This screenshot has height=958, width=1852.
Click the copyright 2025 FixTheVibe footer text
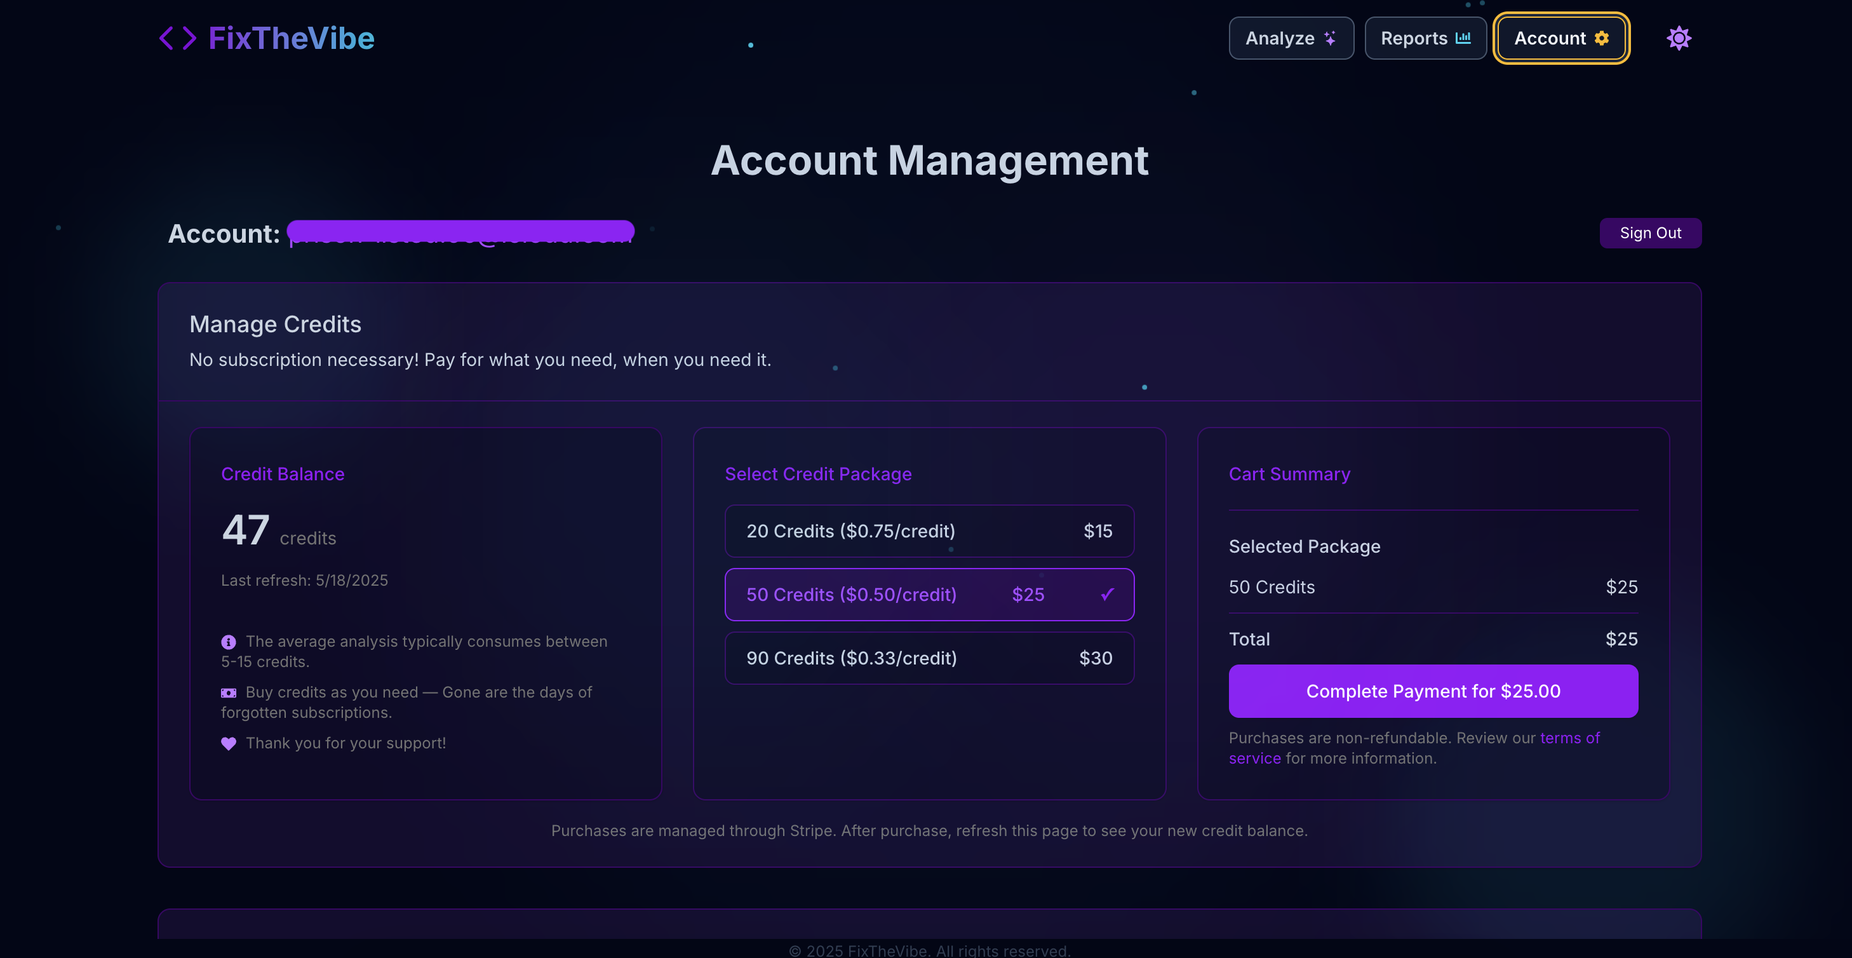click(x=929, y=950)
